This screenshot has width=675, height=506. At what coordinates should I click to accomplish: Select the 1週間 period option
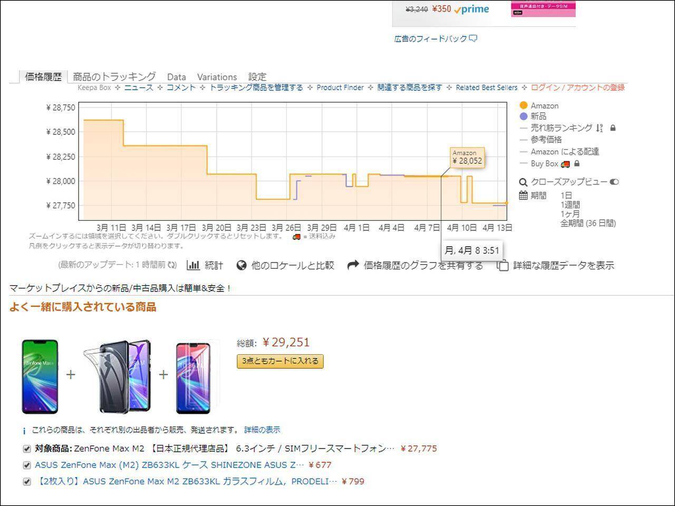[570, 205]
